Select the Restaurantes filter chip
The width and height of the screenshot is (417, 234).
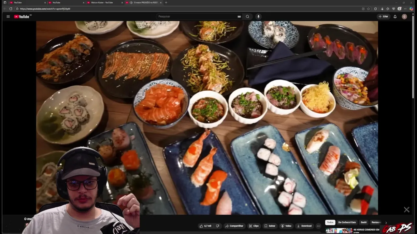click(x=376, y=222)
